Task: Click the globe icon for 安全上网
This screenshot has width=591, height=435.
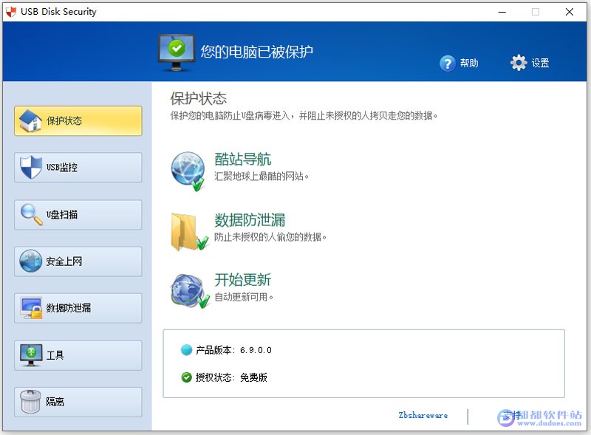Action: pos(30,261)
